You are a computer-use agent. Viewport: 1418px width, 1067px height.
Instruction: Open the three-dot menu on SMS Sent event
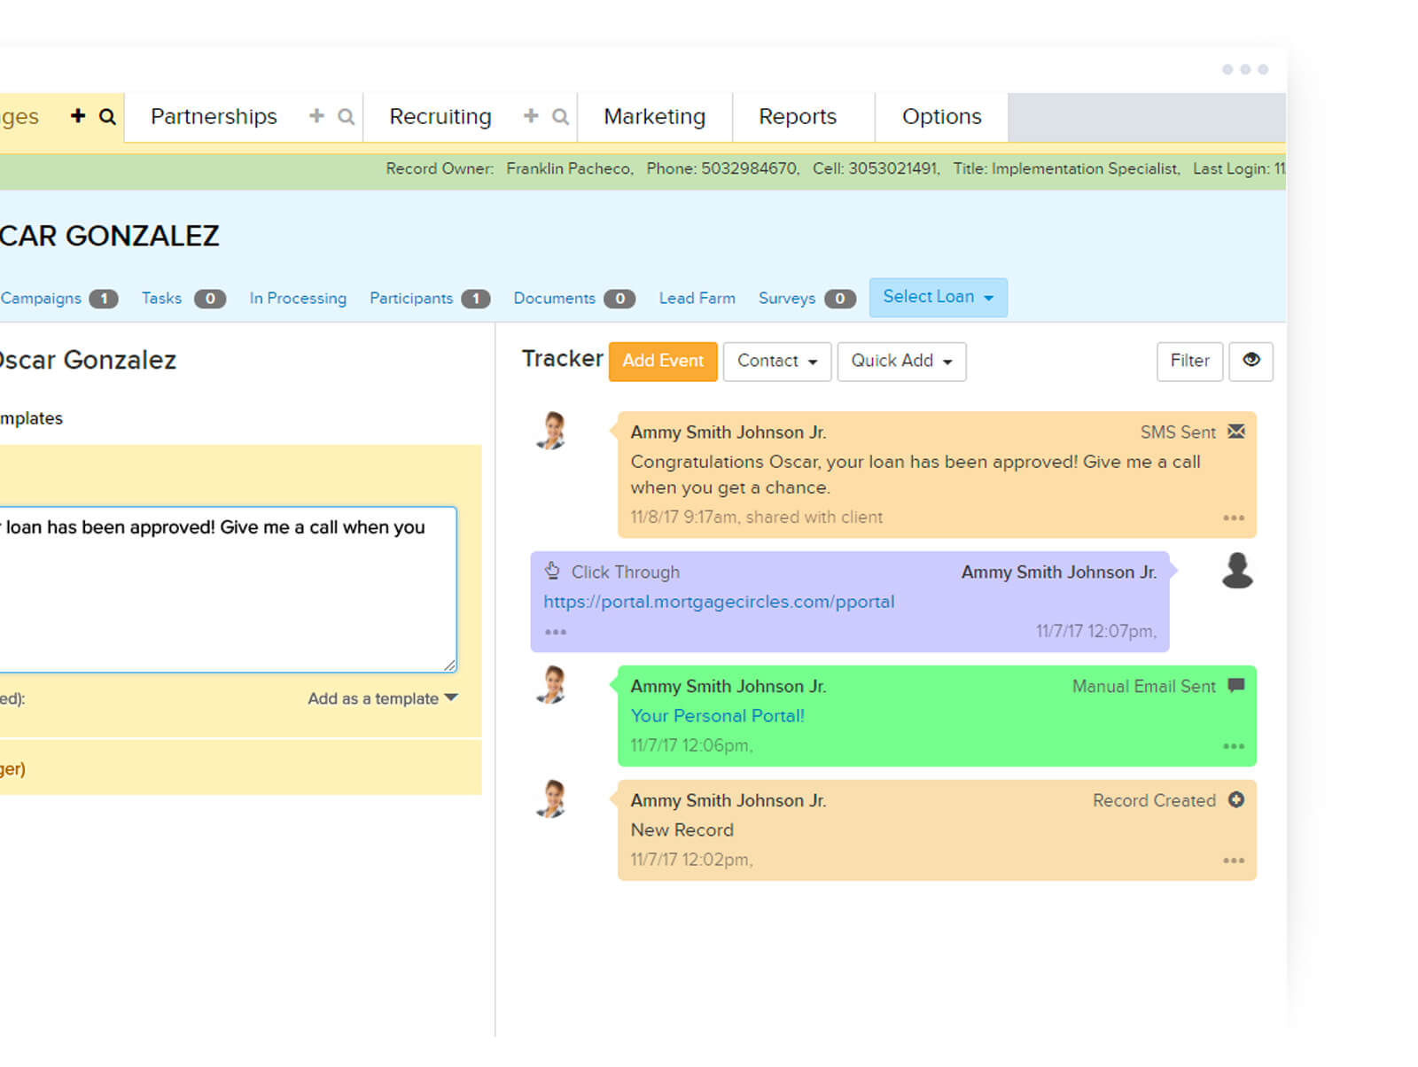[1234, 518]
